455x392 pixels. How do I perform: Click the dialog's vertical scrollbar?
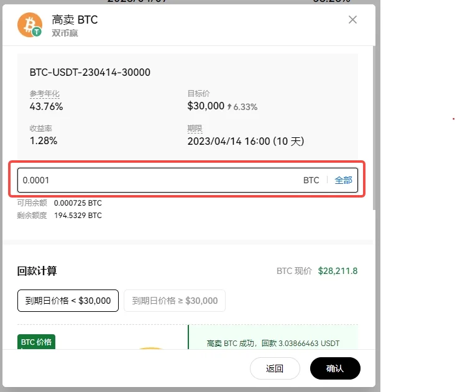[374, 127]
